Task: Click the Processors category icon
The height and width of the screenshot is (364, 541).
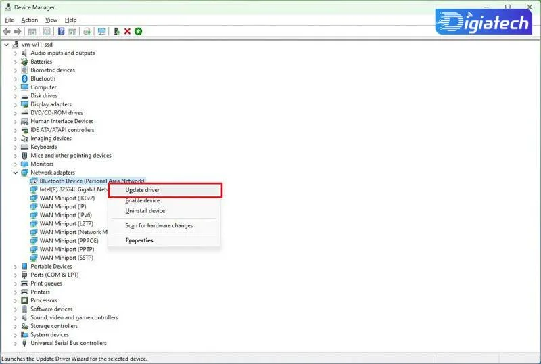Action: (x=24, y=300)
